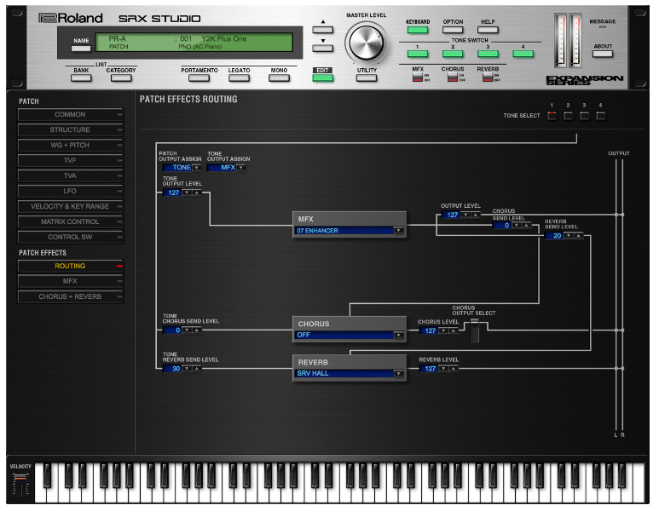Screen dimensions: 659x511
Task: Open Tone Output Assign dropdown
Action: tap(240, 168)
